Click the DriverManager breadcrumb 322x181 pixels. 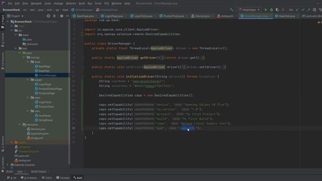click(82, 10)
